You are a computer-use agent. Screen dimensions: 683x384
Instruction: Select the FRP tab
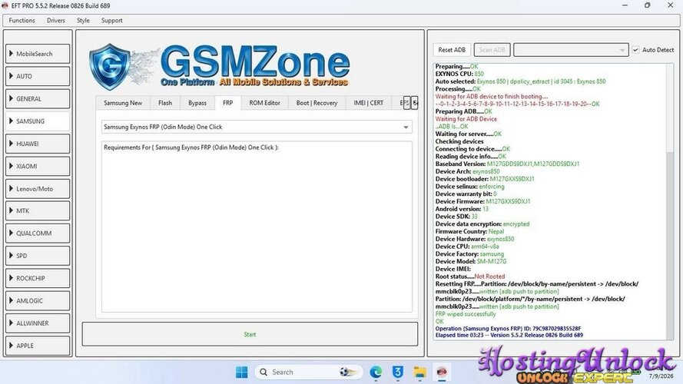click(228, 103)
